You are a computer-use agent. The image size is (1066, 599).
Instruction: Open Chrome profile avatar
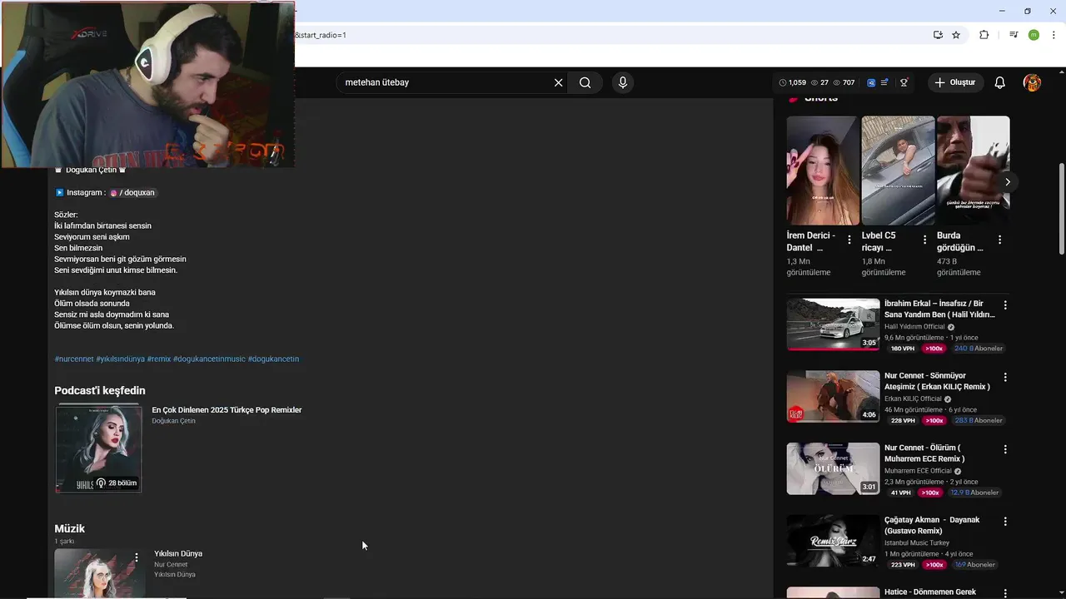tap(1034, 35)
